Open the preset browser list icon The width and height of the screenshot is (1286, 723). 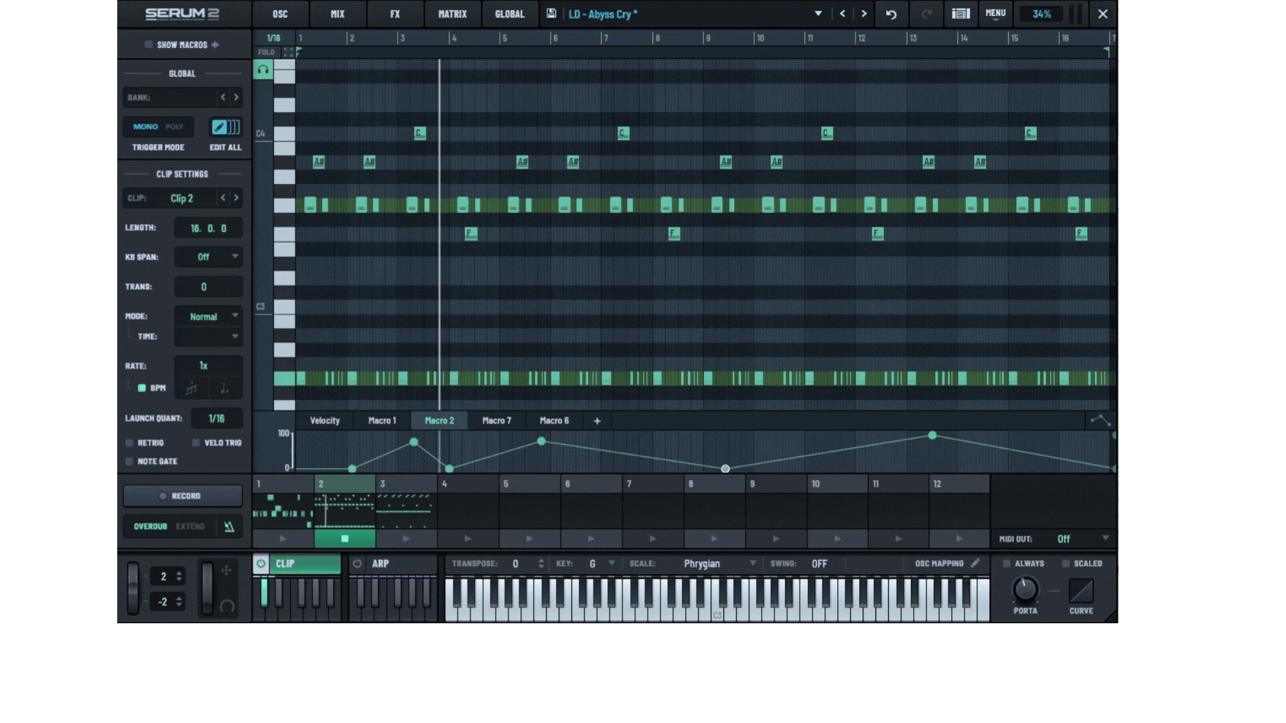tap(960, 14)
